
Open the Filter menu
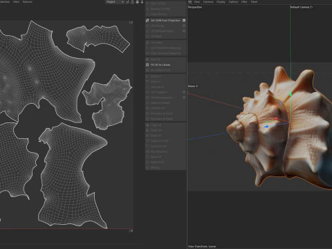244,2
